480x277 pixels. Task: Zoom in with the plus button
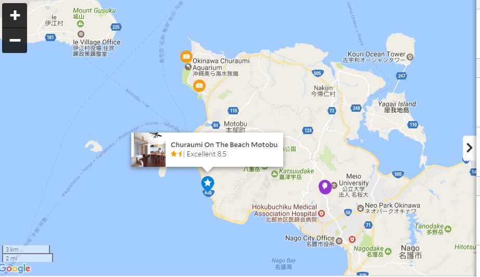point(15,15)
